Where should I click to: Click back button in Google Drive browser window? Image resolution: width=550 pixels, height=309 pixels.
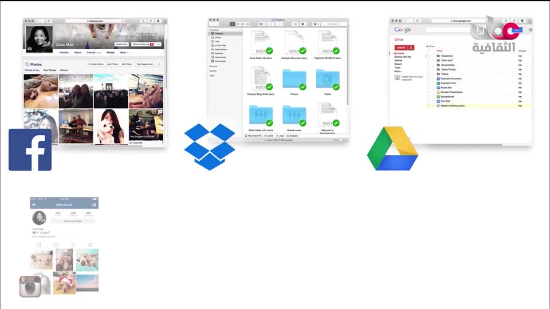(x=406, y=21)
